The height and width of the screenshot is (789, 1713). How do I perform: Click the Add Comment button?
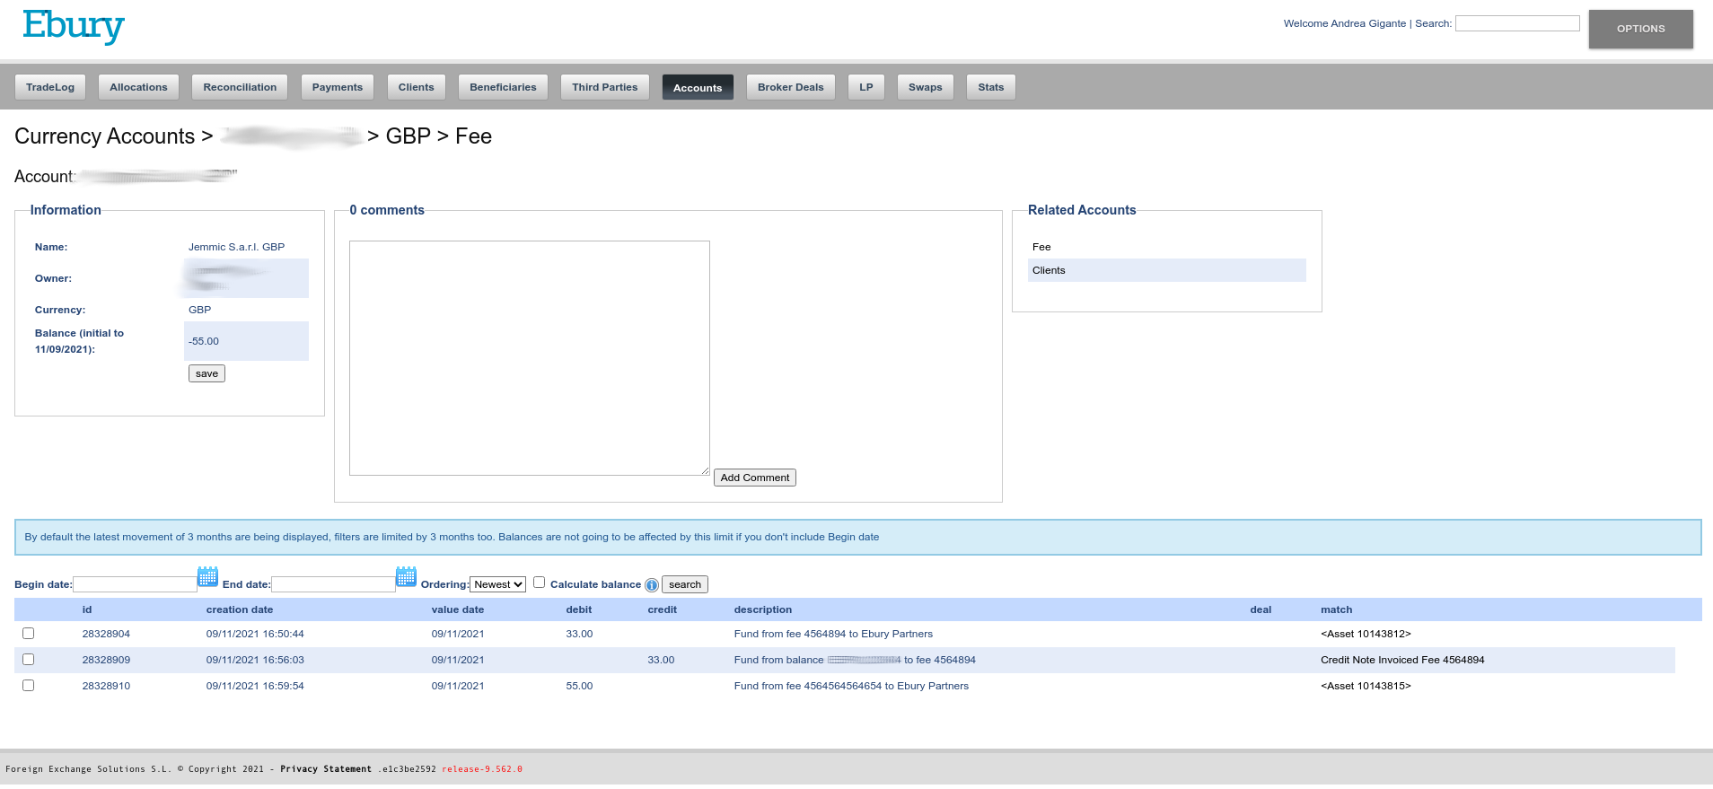pyautogui.click(x=755, y=478)
